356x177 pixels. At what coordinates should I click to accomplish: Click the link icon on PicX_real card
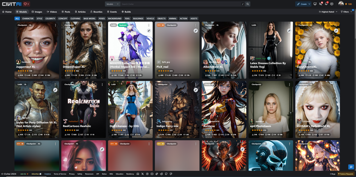coord(196,31)
